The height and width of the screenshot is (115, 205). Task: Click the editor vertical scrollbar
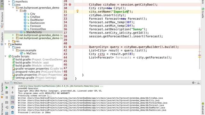pos(200,48)
